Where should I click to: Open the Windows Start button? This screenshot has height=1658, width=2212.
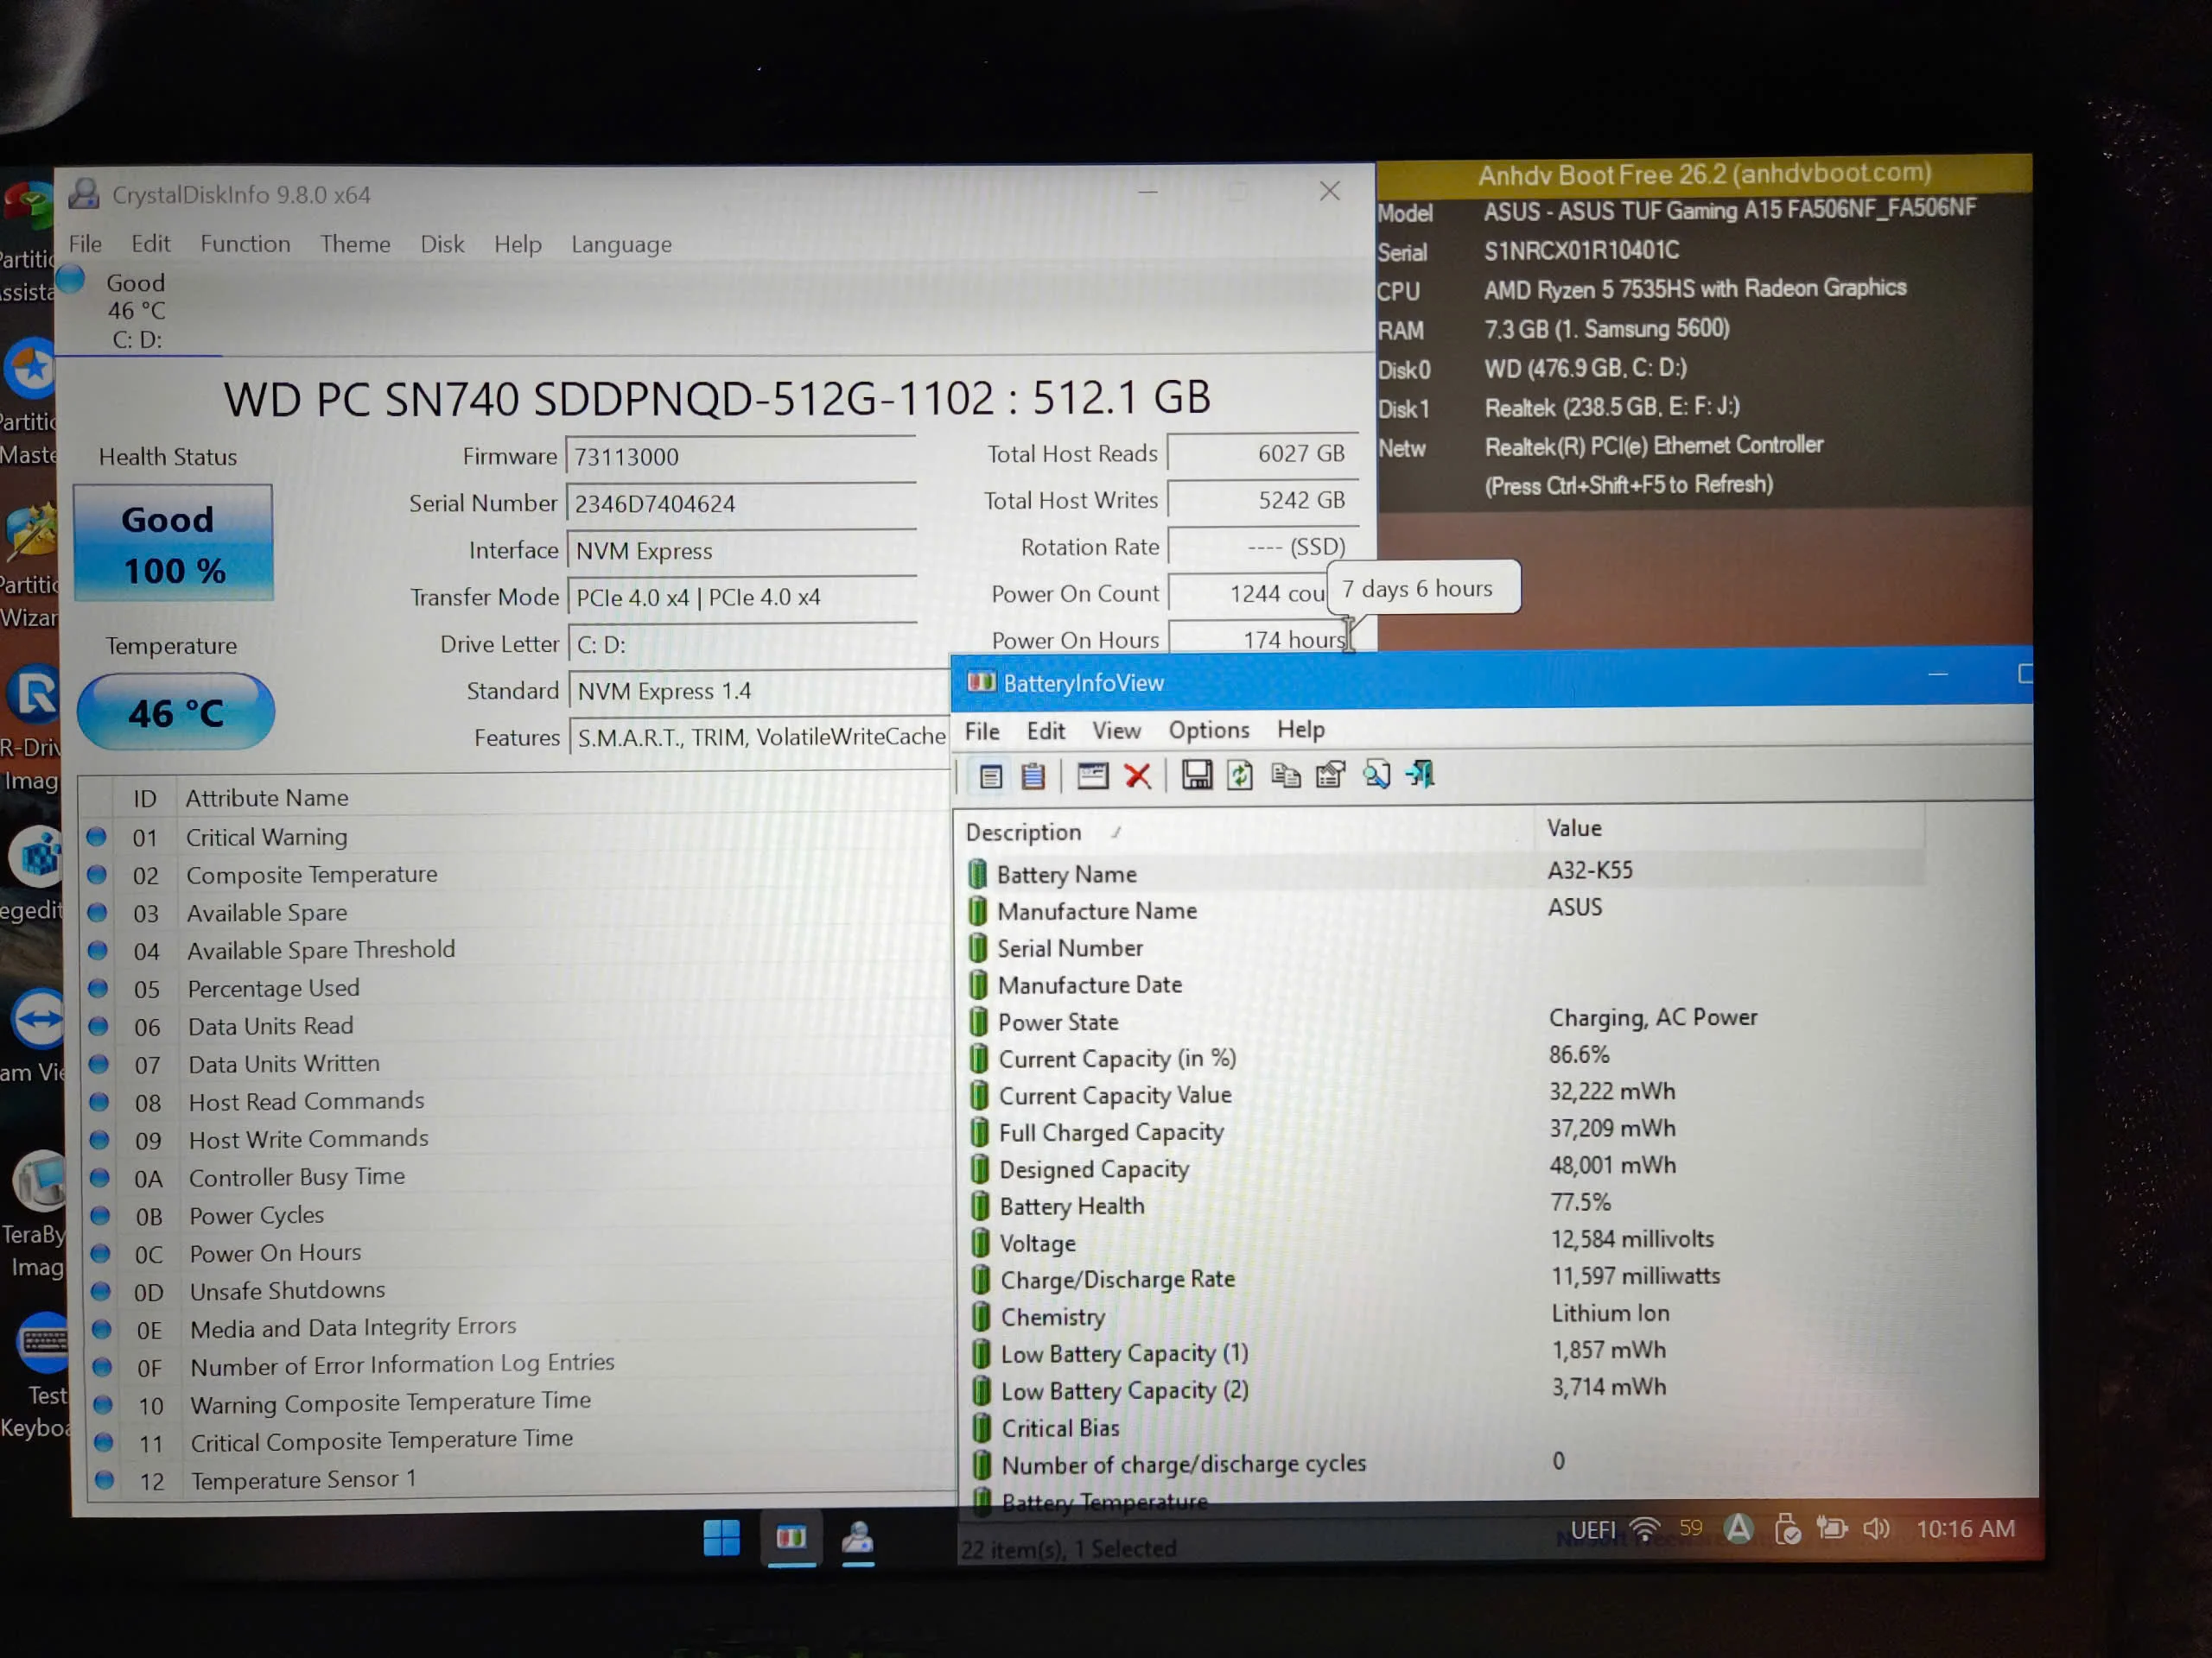coord(721,1537)
